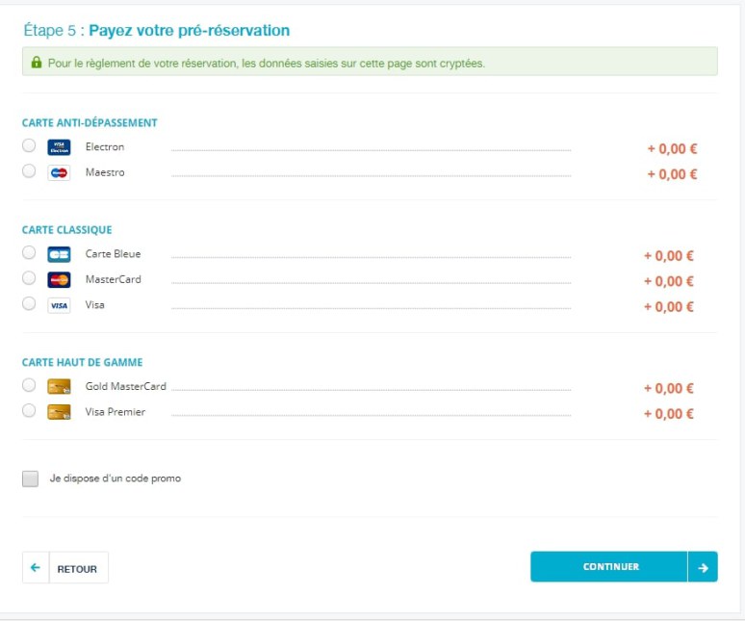Viewport: 745px width, 621px height.
Task: Click the right arrow on Continuer button
Action: 703,567
